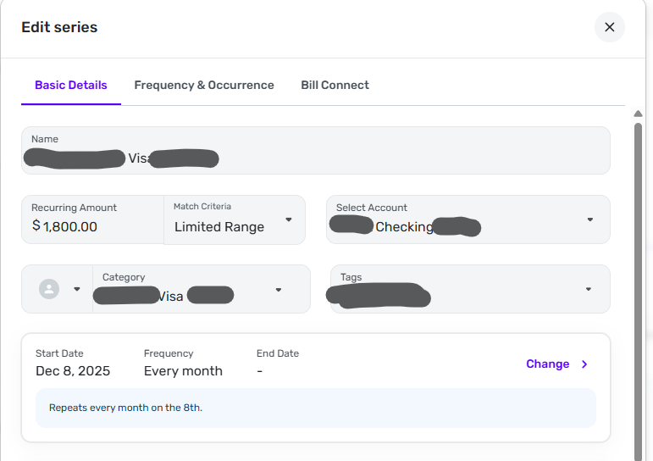Open the Match Criteria dropdown

click(x=234, y=220)
